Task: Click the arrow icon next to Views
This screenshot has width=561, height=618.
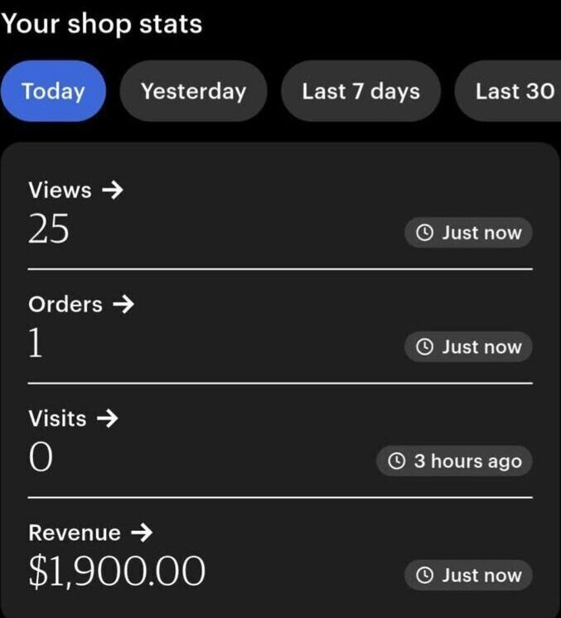Action: [x=111, y=190]
